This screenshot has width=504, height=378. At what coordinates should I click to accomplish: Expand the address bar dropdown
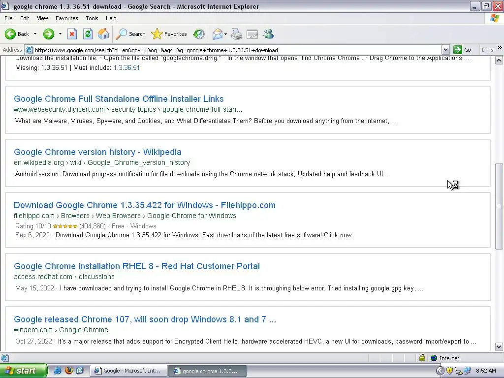tap(445, 50)
